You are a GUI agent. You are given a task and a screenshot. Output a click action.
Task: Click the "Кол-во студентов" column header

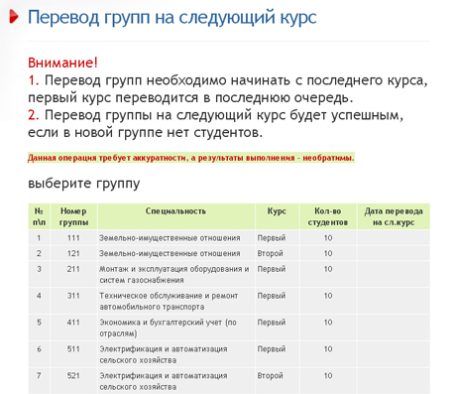tap(328, 216)
